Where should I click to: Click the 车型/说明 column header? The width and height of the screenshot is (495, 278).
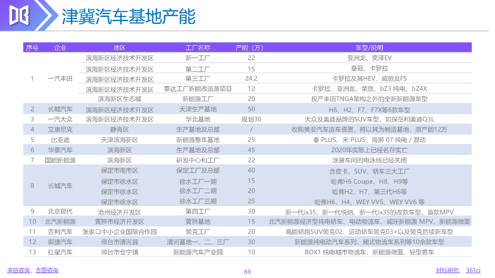[x=369, y=48]
